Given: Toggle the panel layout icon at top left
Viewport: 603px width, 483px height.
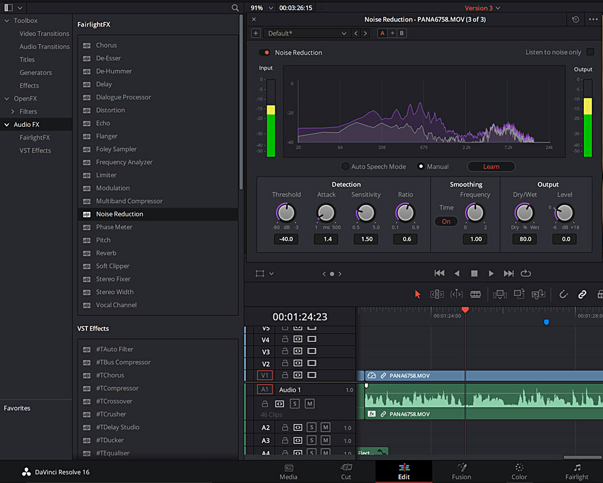Looking at the screenshot, I should [x=9, y=7].
